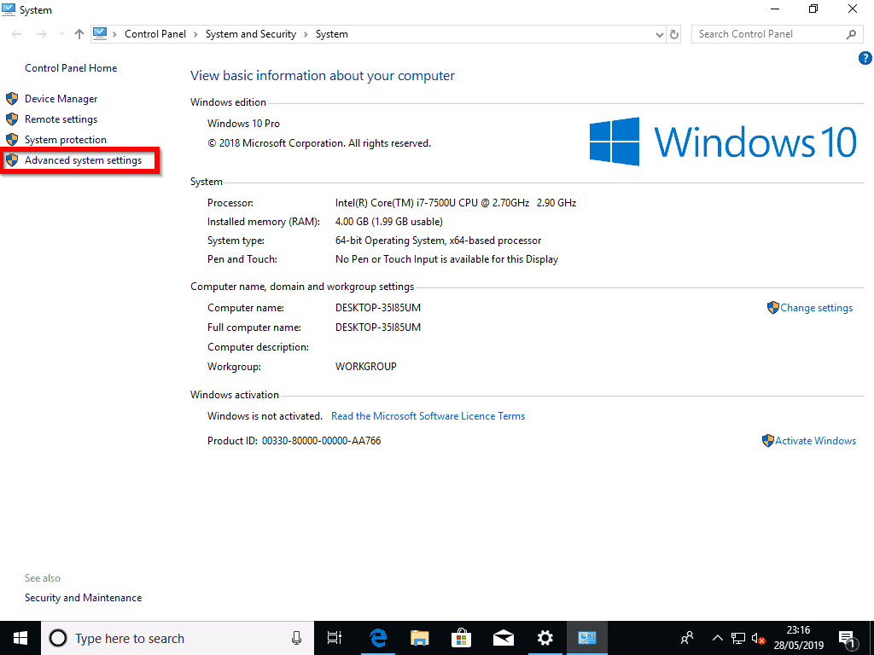Image resolution: width=874 pixels, height=655 pixels.
Task: Open the Mail app from taskbar
Action: (504, 638)
